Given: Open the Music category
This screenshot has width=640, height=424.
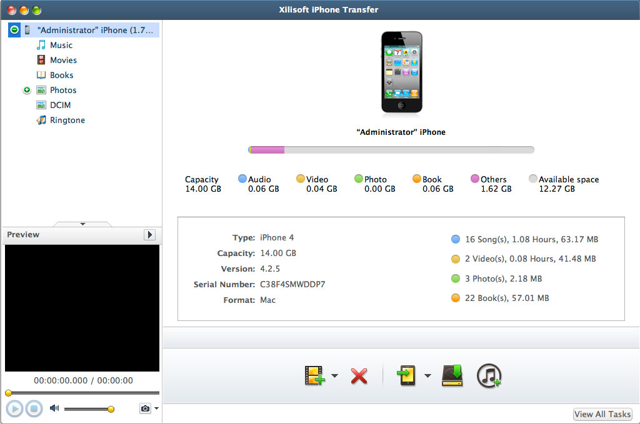Looking at the screenshot, I should coord(61,45).
